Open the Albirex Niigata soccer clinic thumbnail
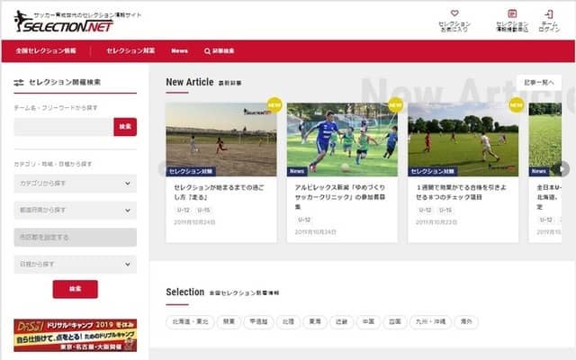Image resolution: width=576 pixels, height=360 pixels. click(342, 139)
